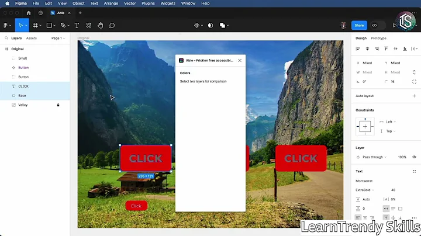This screenshot has height=236, width=421.
Task: Open the File menu
Action: point(36,4)
